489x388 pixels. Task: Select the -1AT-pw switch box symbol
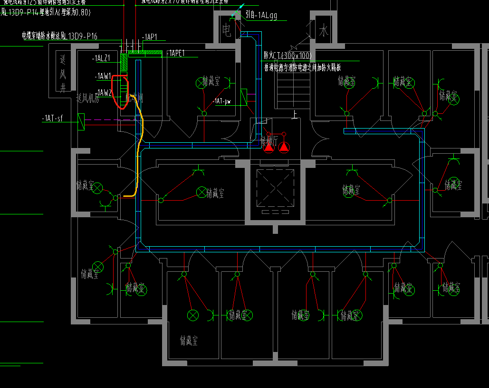click(x=244, y=97)
